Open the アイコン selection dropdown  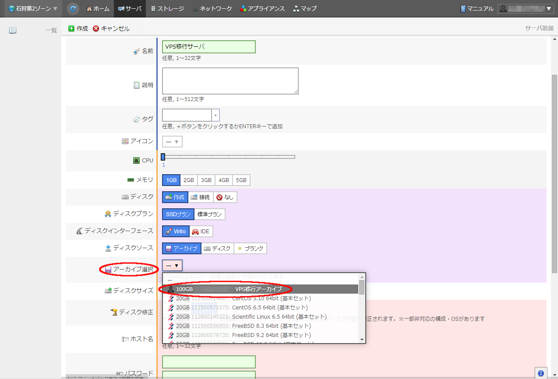point(172,142)
